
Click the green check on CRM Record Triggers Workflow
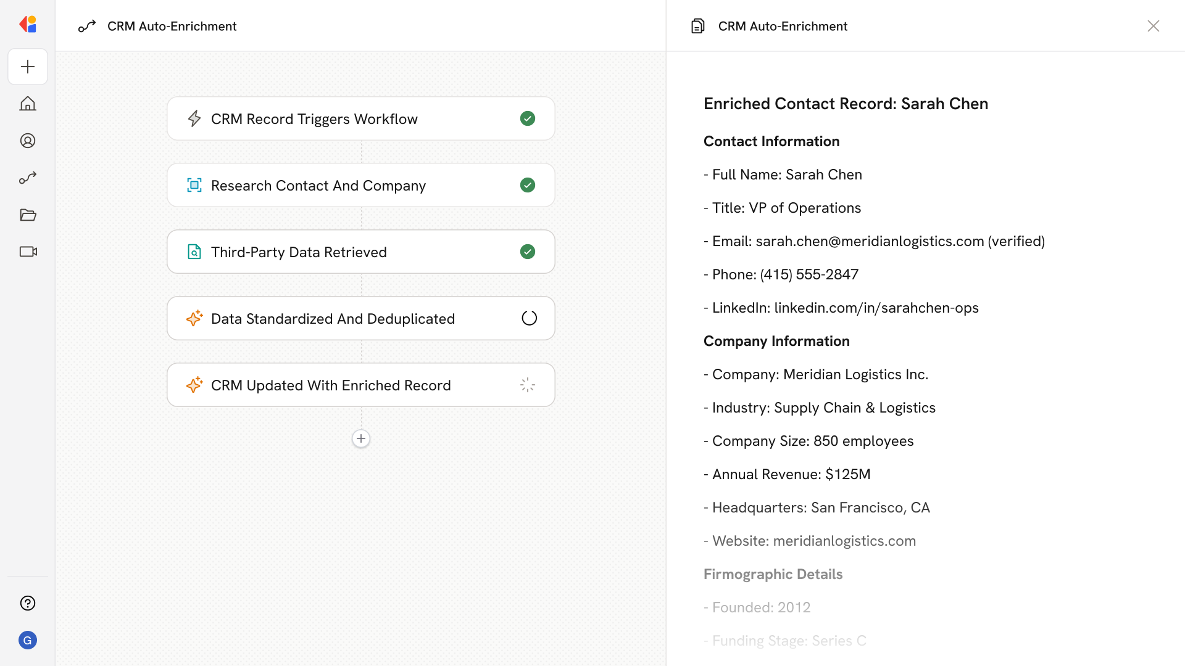(528, 118)
